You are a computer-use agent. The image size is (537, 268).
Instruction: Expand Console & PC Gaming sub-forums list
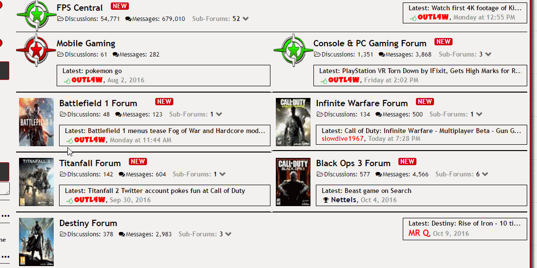488,55
